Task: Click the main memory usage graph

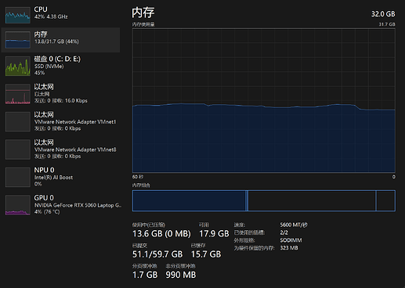Action: click(x=264, y=100)
